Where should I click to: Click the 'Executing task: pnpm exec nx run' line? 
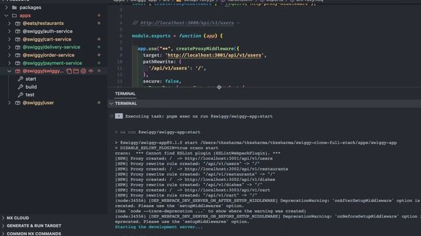point(199,117)
